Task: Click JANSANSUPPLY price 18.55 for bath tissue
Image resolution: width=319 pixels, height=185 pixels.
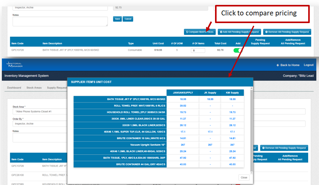Action: [x=182, y=99]
